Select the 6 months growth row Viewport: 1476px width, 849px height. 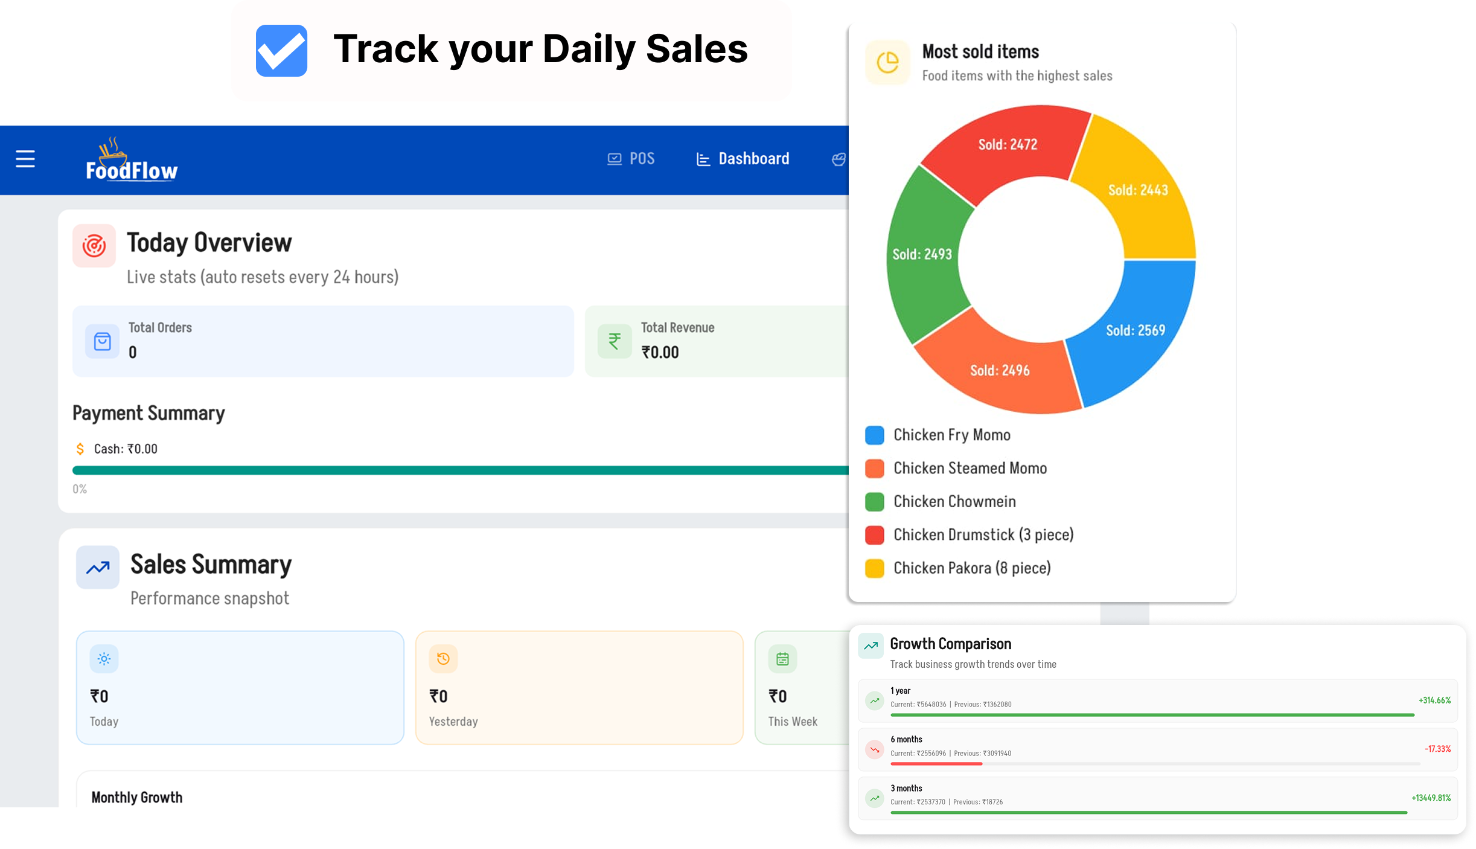coord(1157,749)
